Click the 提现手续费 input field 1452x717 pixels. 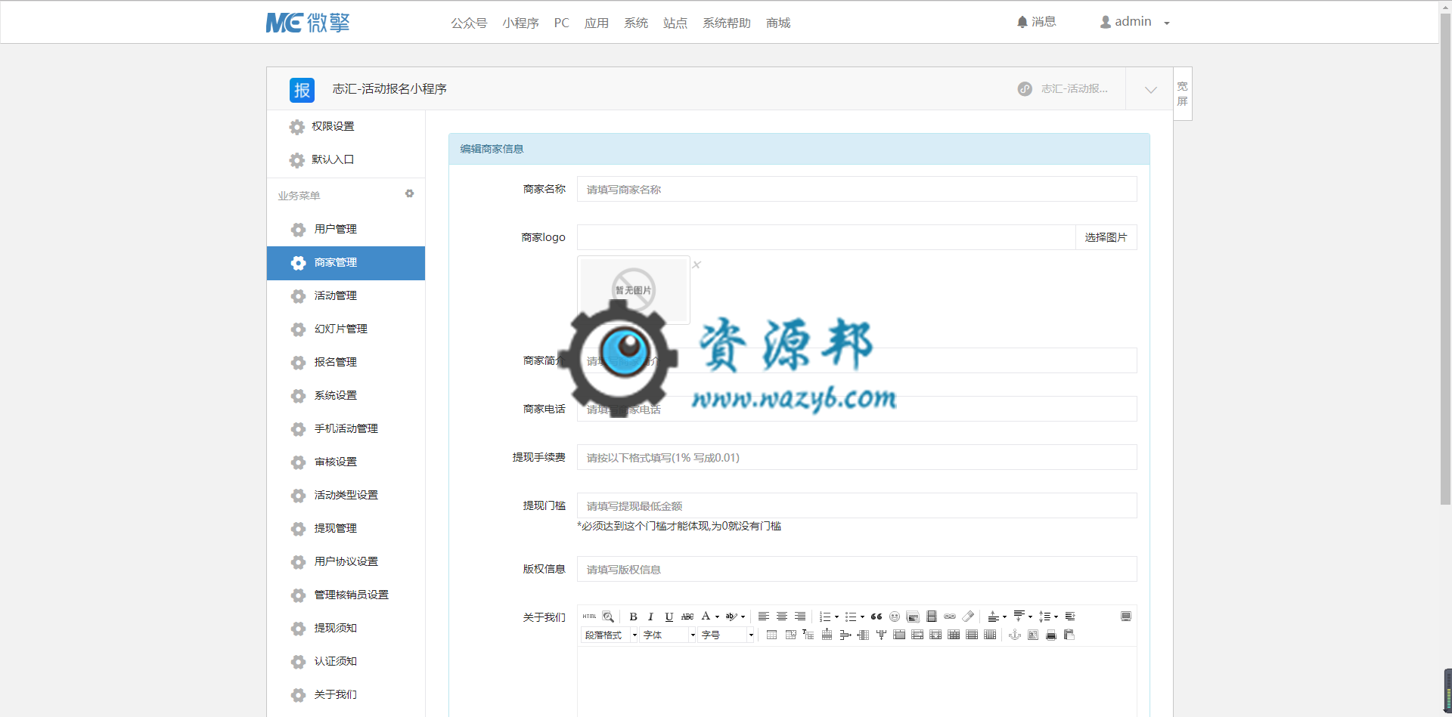pos(857,457)
